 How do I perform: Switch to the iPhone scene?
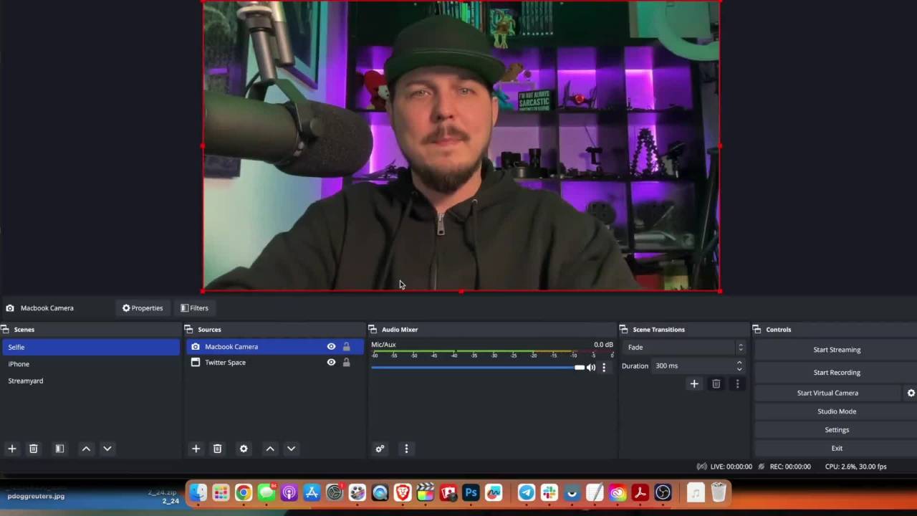coord(19,364)
